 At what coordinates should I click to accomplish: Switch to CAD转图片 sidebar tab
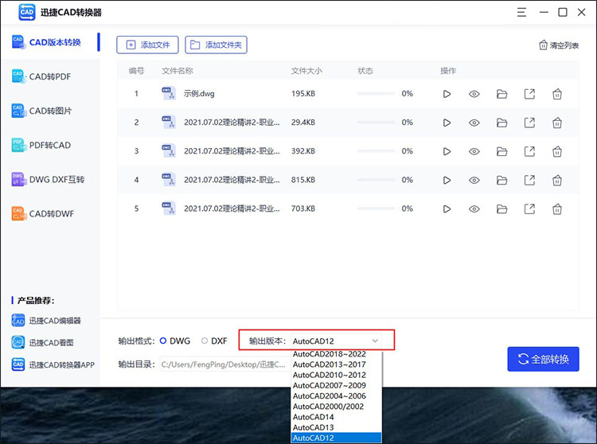[50, 111]
